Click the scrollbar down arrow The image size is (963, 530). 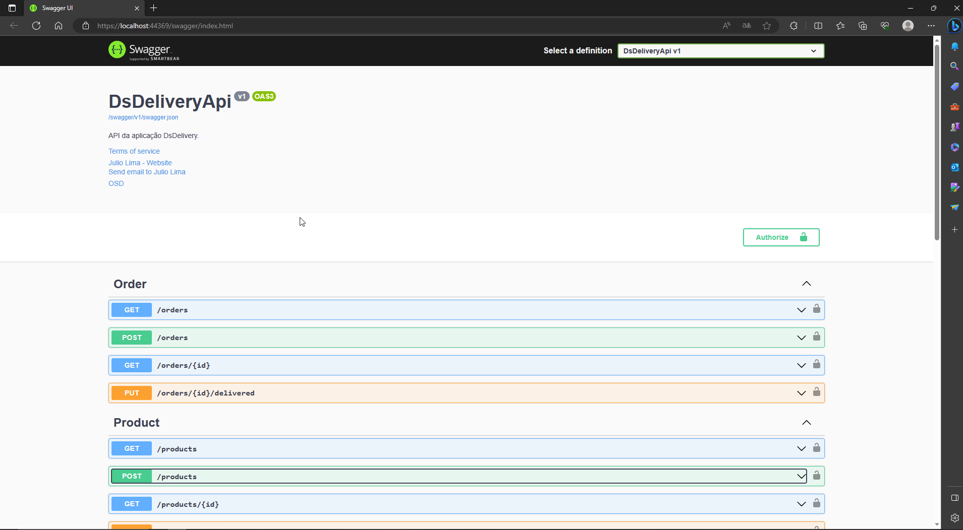(x=937, y=524)
